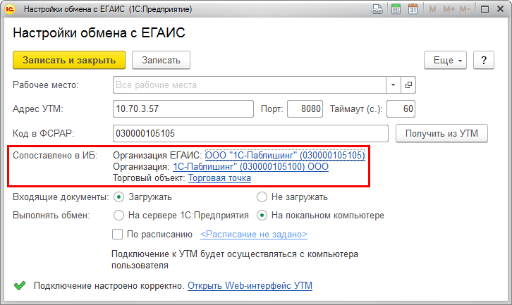Screen dimensions: 512x305
Task: Click Записать и закрыть button
Action: [69, 60]
